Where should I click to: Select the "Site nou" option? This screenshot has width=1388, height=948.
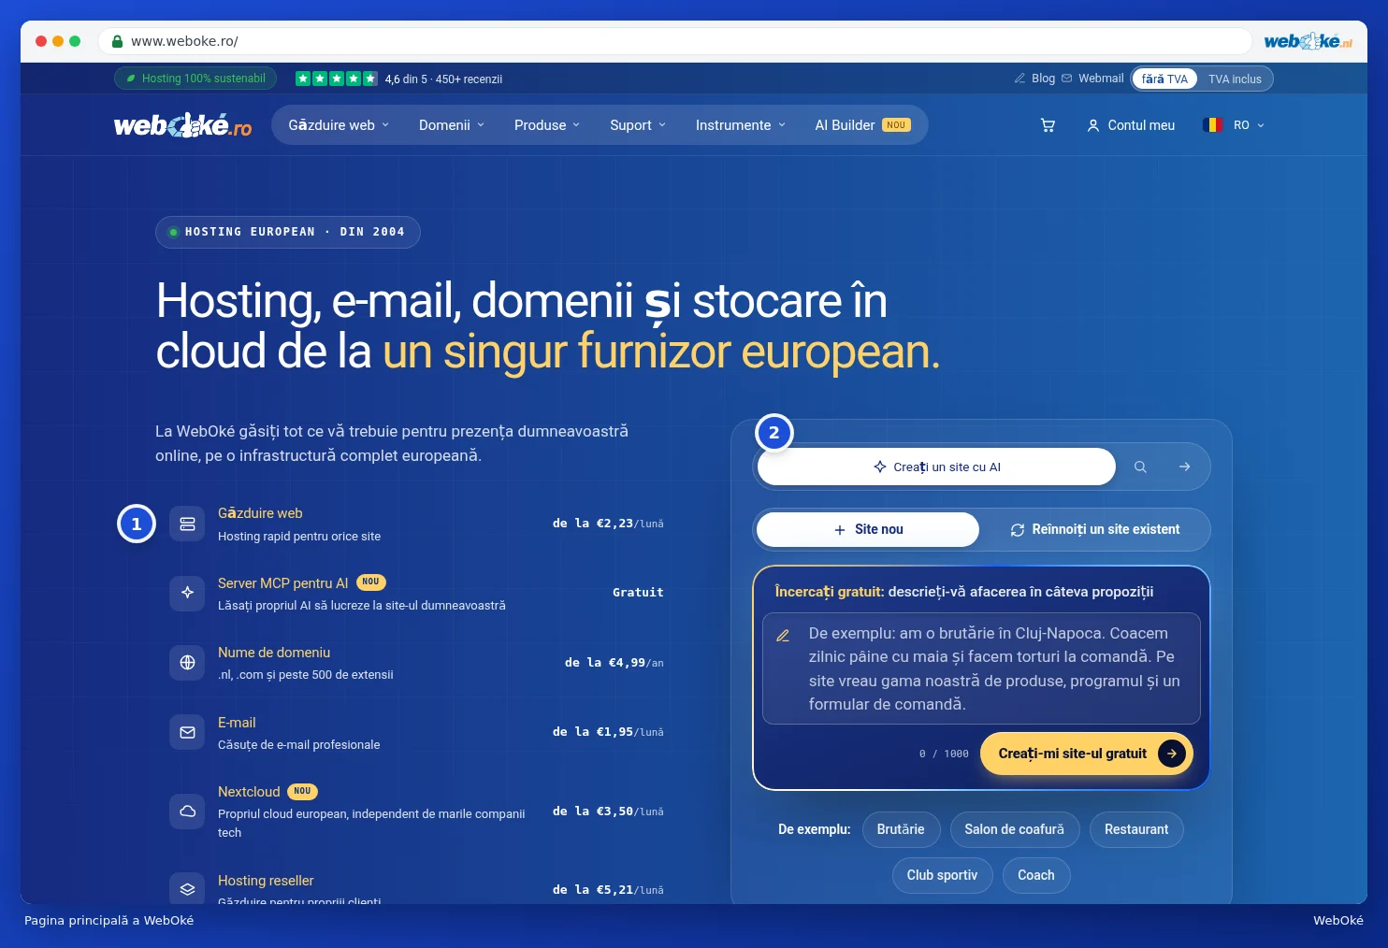click(x=868, y=529)
